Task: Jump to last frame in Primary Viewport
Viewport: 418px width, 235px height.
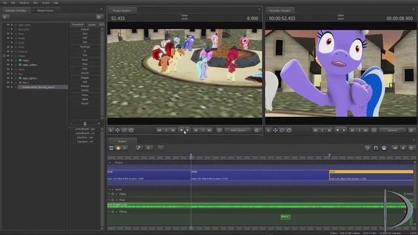Action: tap(210, 131)
